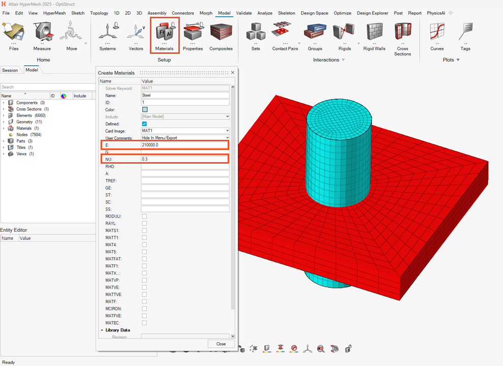Enable the MATT1 checkbox

coord(144,237)
